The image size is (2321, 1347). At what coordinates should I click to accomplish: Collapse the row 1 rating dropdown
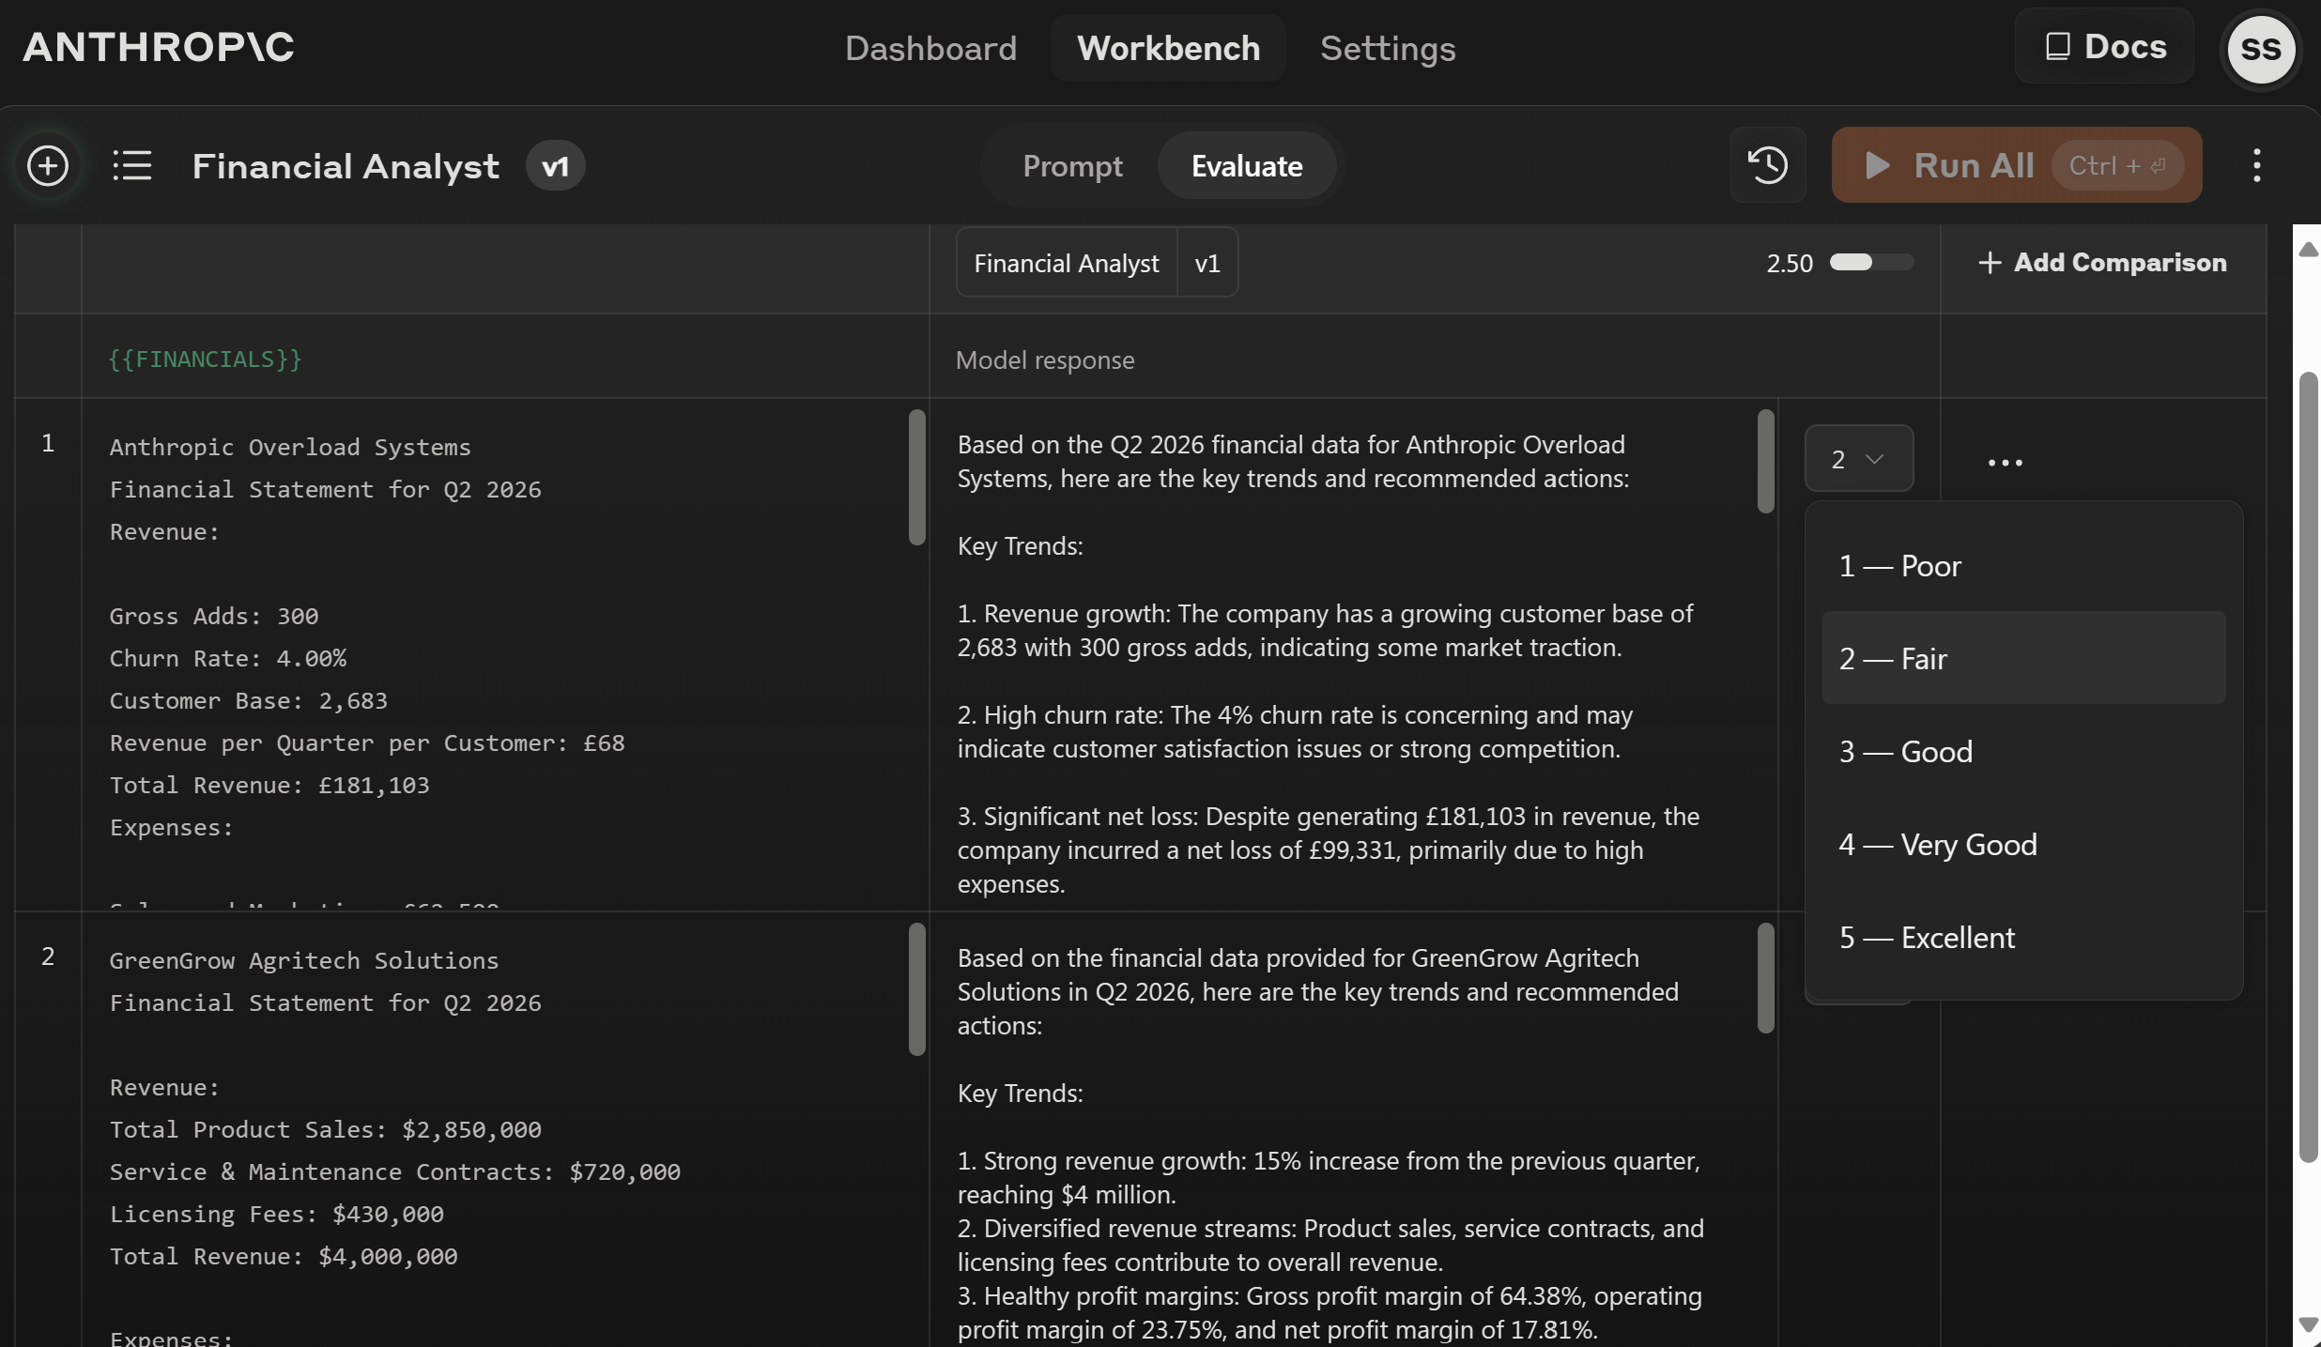point(1858,459)
